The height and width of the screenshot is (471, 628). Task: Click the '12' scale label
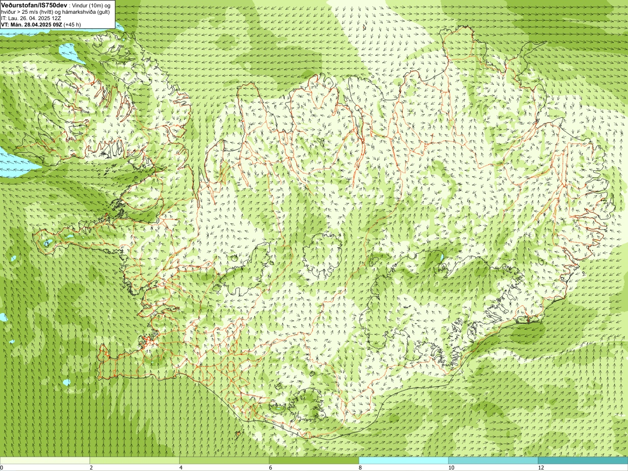541,468
